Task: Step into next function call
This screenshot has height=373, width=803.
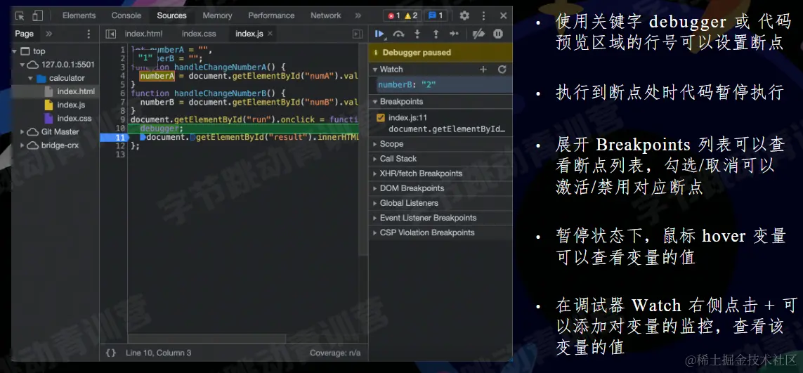Action: [x=417, y=34]
